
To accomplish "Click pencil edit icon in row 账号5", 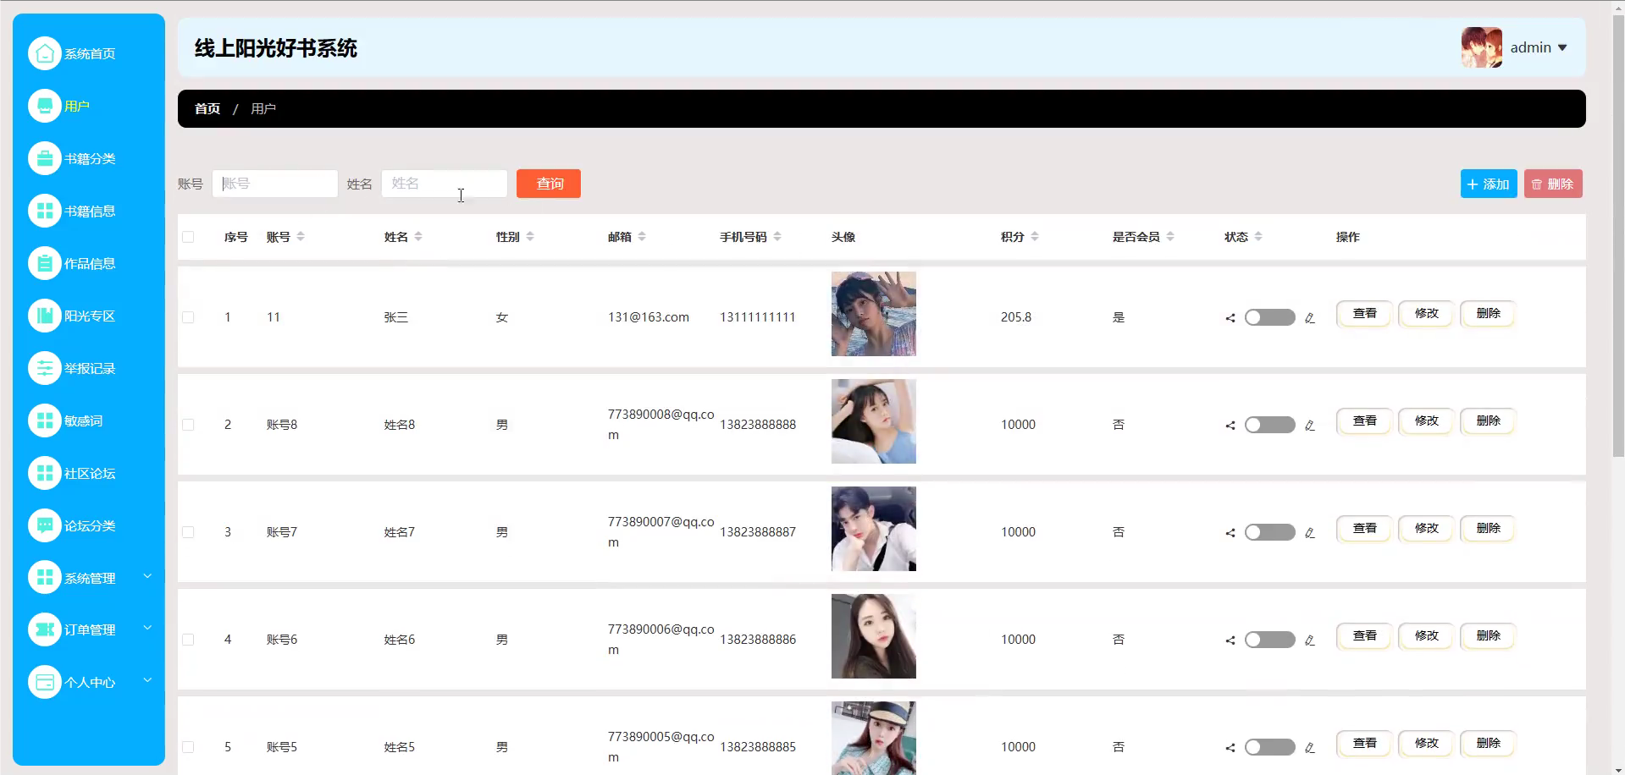I will pos(1310,748).
